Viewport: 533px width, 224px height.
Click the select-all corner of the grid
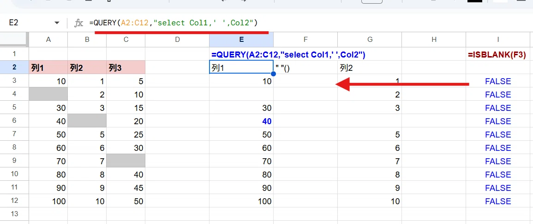pos(14,40)
